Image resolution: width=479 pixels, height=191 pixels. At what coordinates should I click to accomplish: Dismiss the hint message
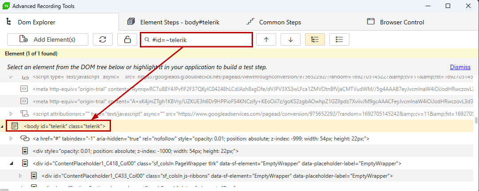coord(460,67)
